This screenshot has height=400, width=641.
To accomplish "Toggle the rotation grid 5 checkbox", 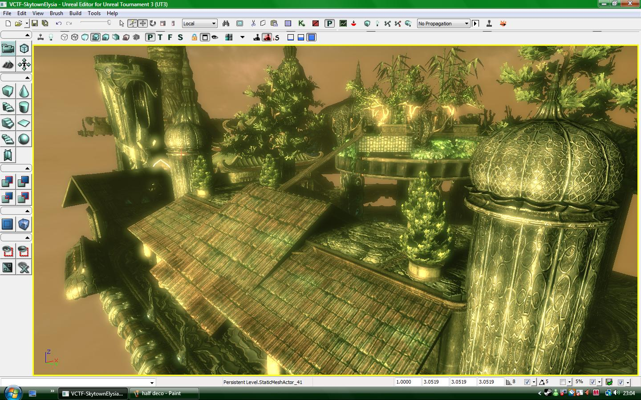I will coord(562,382).
